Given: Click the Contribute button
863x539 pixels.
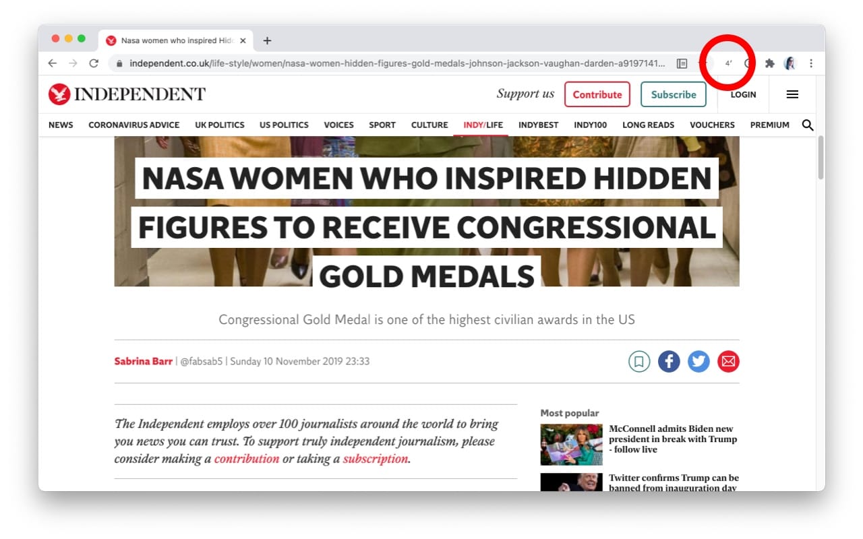Looking at the screenshot, I should tap(597, 94).
